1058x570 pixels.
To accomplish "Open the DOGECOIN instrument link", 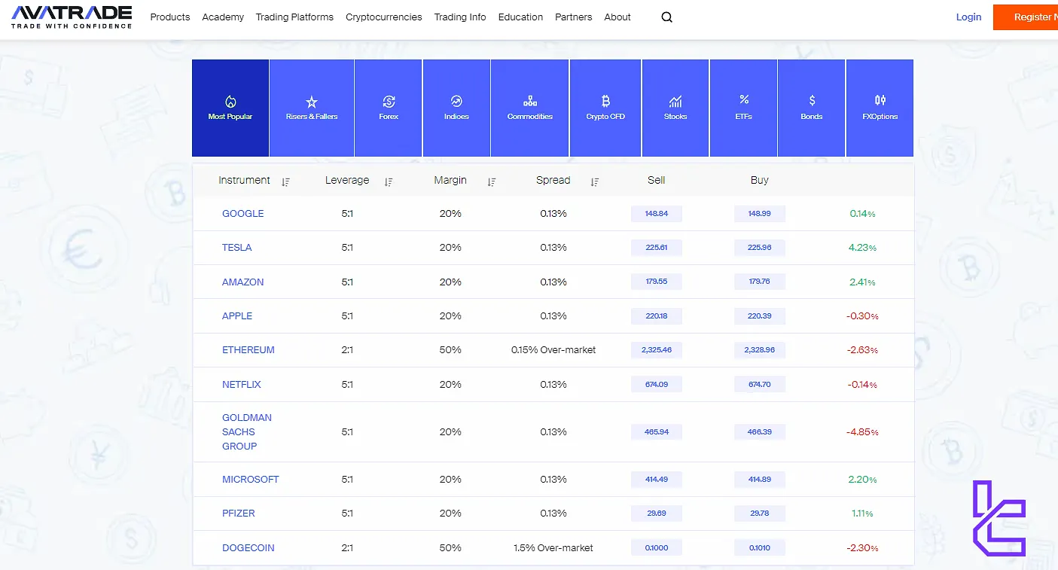I will [248, 548].
